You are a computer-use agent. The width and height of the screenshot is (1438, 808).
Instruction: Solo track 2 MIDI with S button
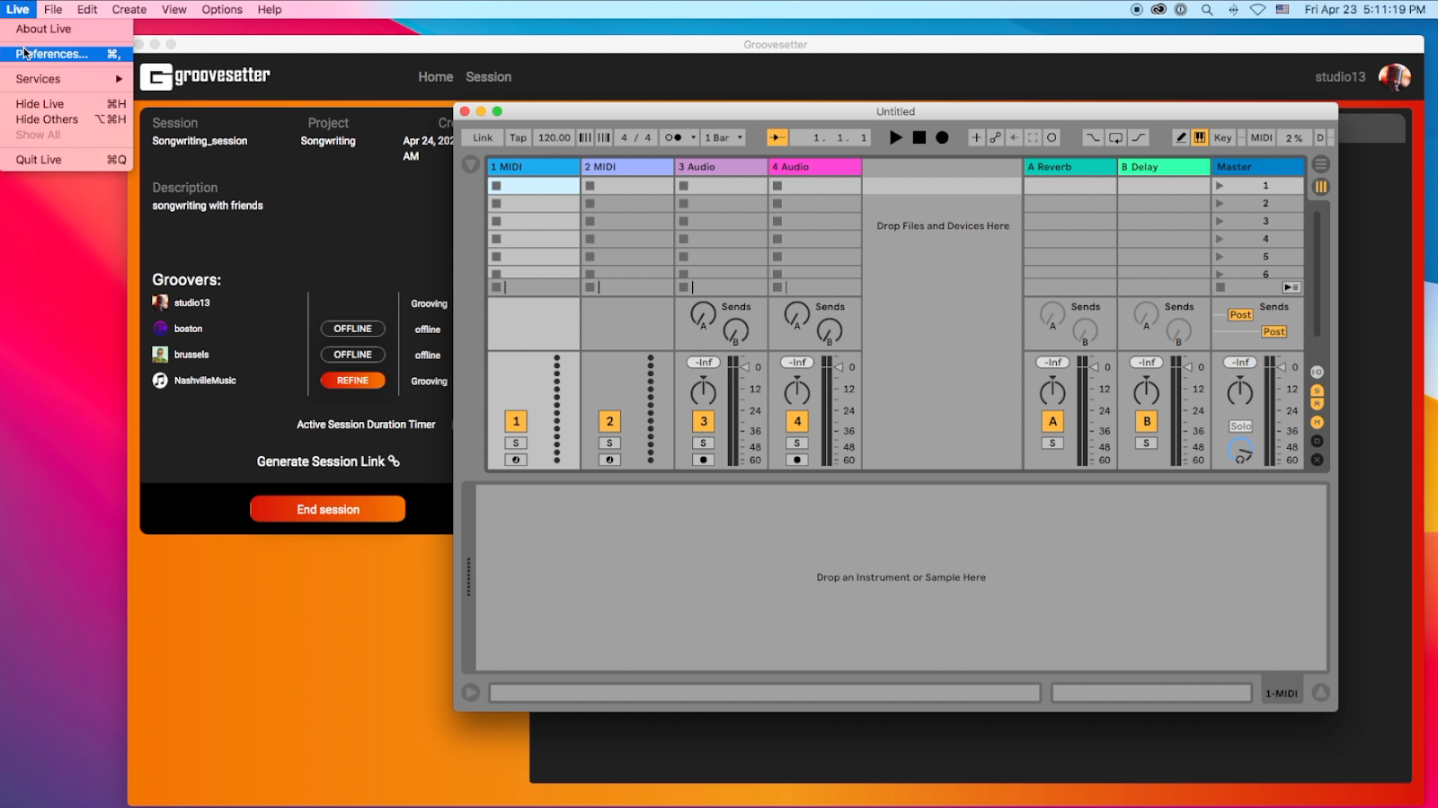[x=609, y=443]
